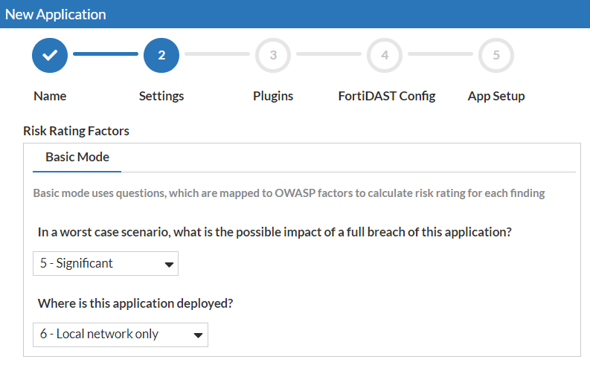The height and width of the screenshot is (365, 590).
Task: Click the App Setup step label
Action: pos(496,96)
